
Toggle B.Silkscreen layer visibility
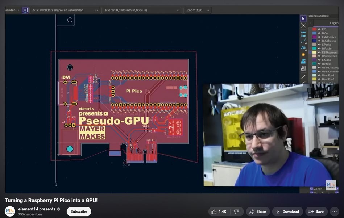[x=319, y=56]
